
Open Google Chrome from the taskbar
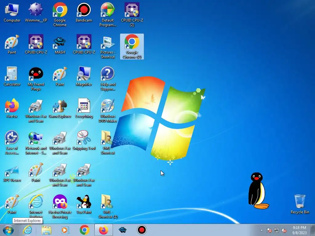coord(84,230)
